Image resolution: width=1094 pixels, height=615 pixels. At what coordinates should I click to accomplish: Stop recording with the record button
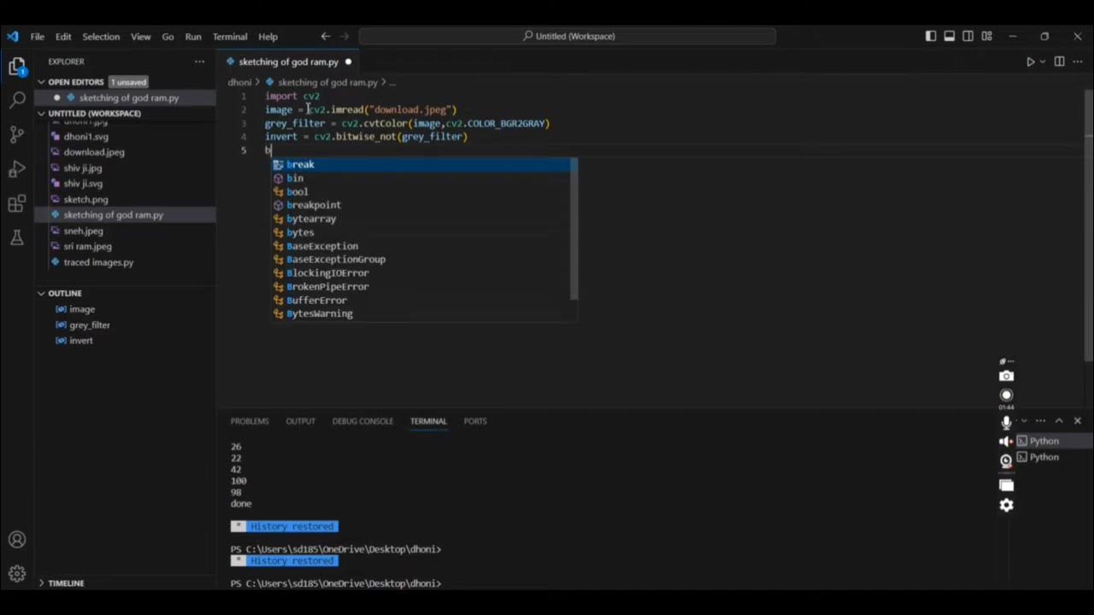1007,395
